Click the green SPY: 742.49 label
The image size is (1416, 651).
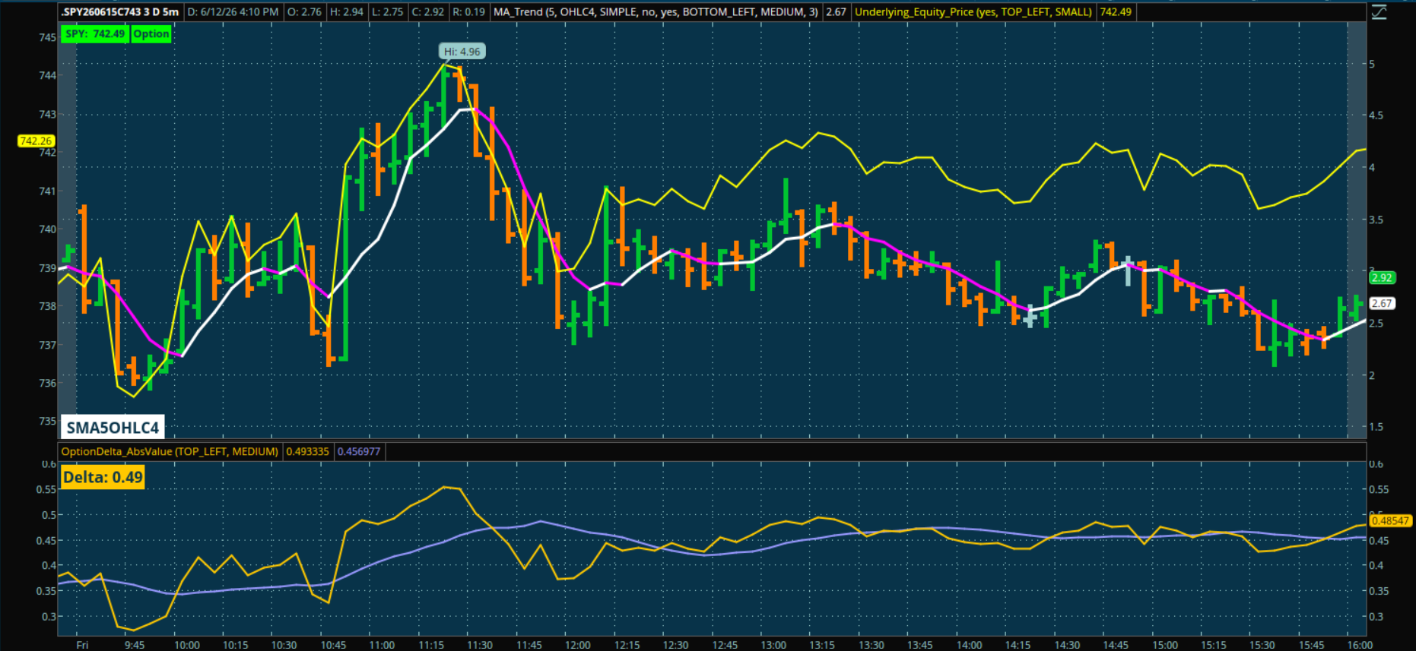coord(95,34)
